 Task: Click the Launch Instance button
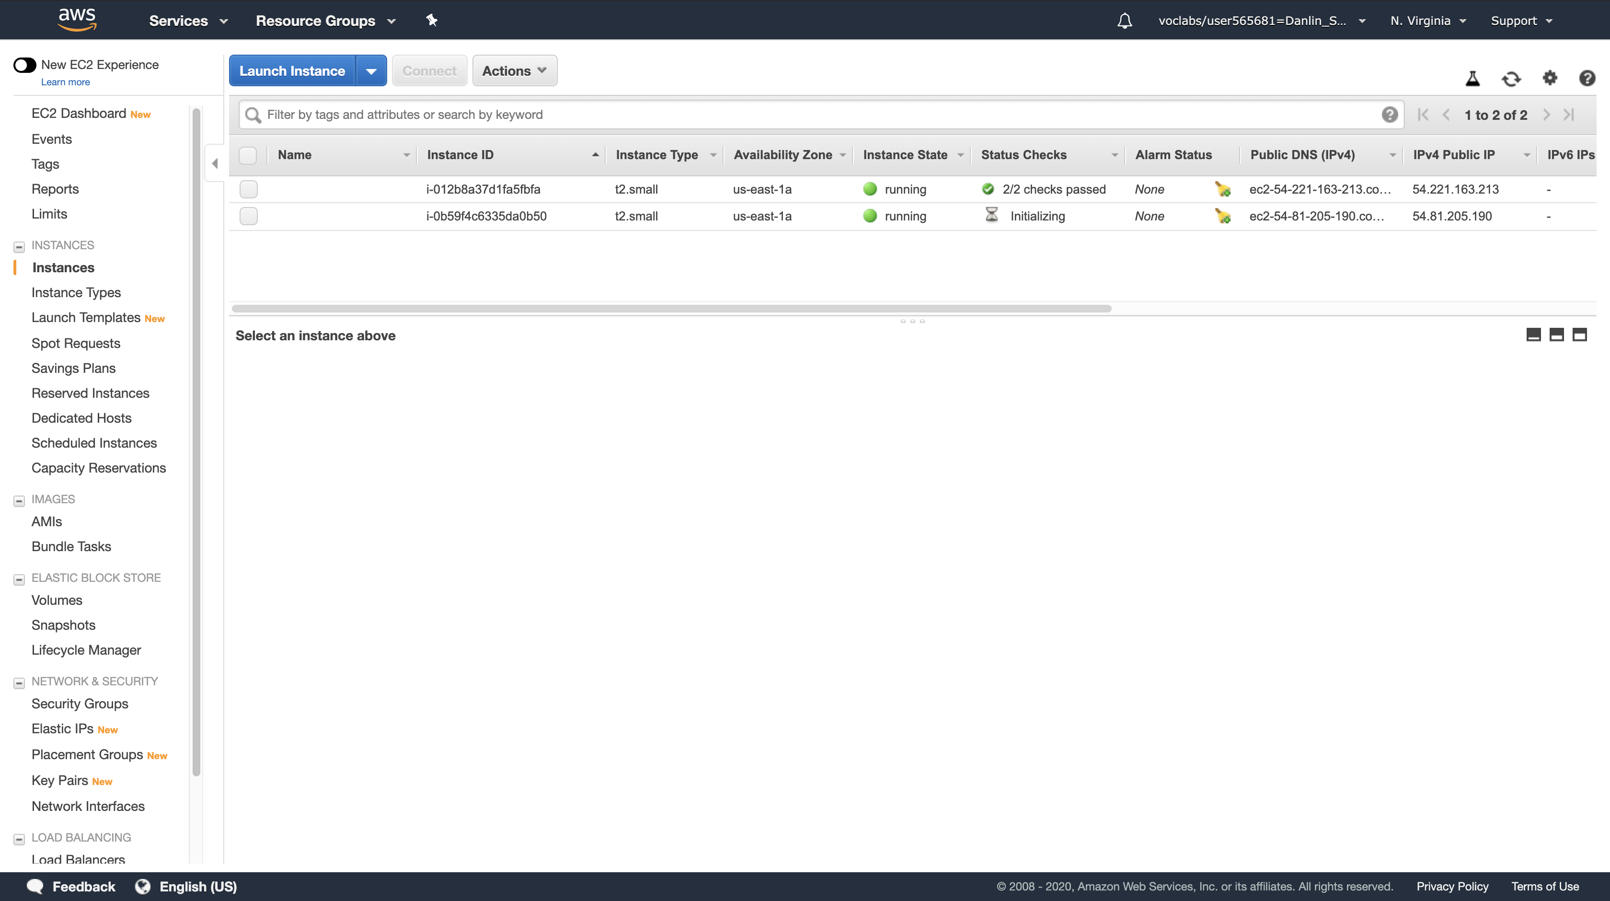292,70
